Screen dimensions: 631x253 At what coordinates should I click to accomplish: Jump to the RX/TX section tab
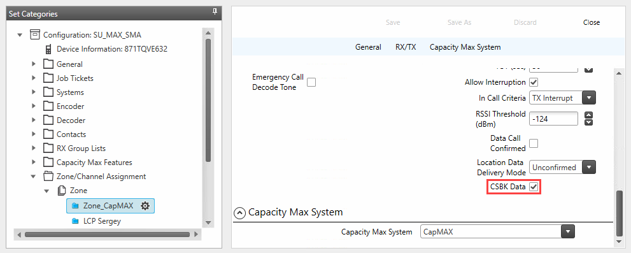(406, 47)
